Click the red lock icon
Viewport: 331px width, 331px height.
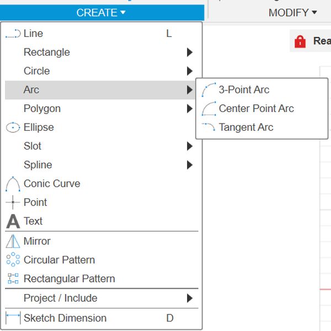pos(300,41)
